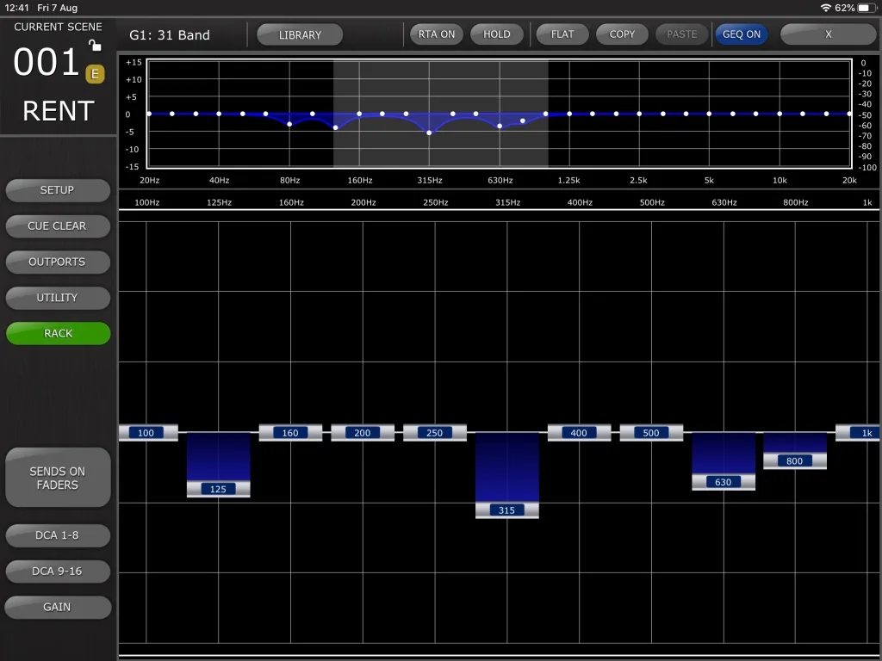This screenshot has height=661, width=882.
Task: Select the 800 Hz band fader
Action: tap(795, 461)
